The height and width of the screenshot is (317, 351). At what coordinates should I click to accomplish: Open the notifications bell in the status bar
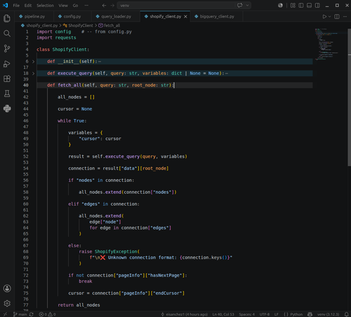coord(346,314)
